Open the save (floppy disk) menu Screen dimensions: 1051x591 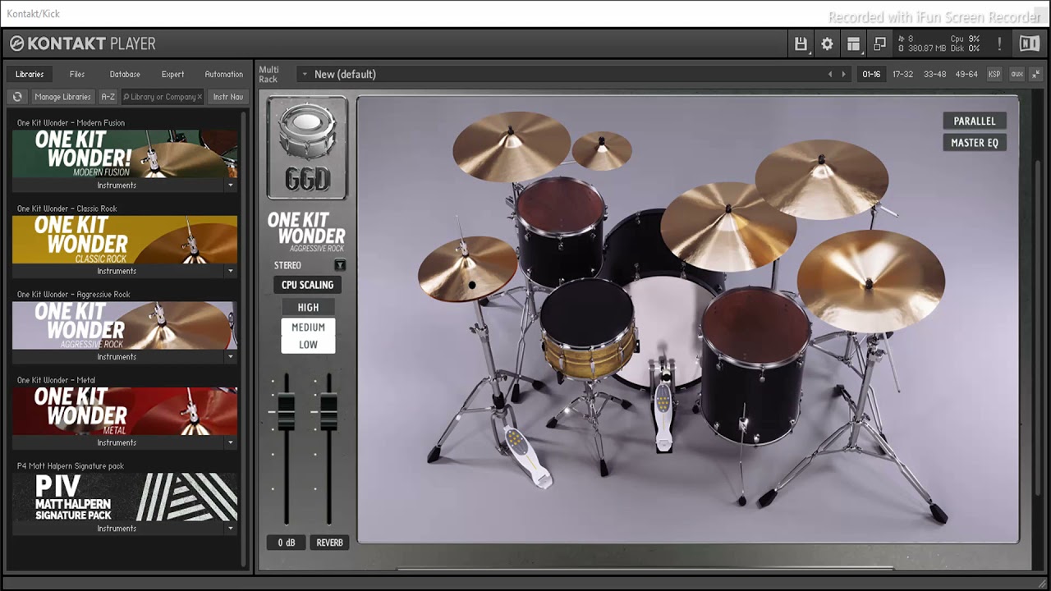[801, 44]
